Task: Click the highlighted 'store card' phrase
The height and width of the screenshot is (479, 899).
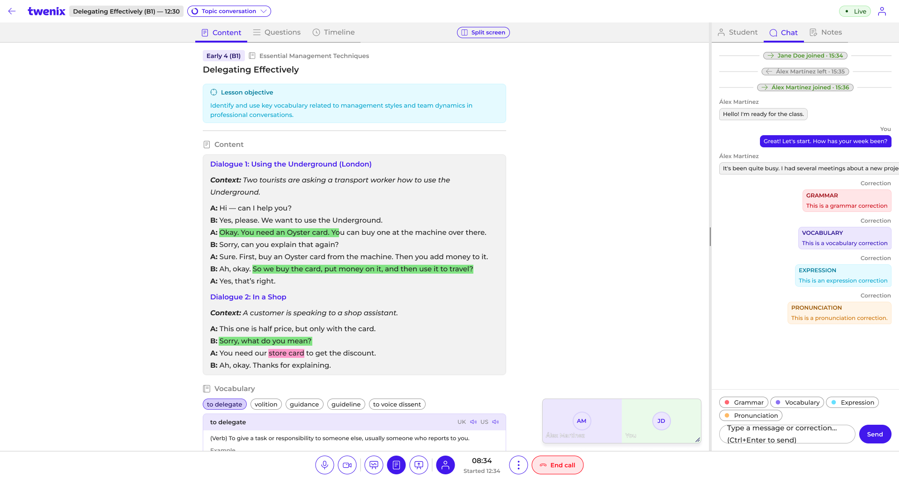Action: [x=286, y=353]
